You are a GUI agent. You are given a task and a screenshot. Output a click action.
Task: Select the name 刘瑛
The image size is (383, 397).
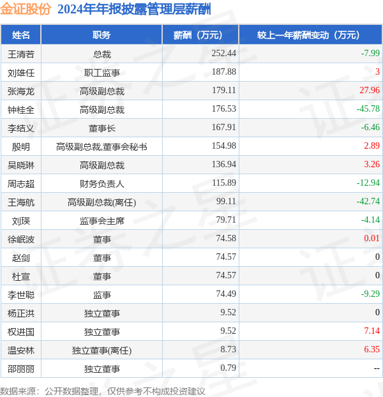[21, 221]
